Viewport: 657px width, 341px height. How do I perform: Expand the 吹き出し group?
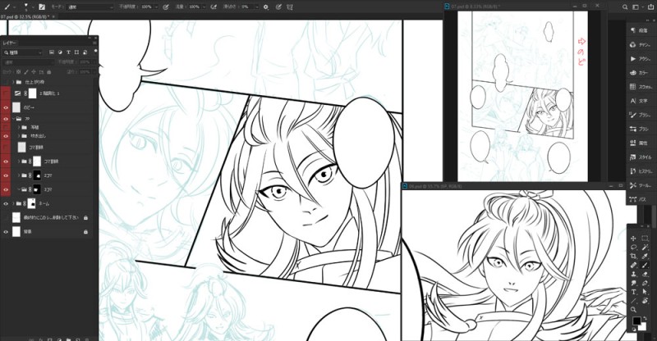(x=19, y=136)
